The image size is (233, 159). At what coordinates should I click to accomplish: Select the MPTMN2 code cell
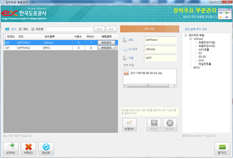coord(30,48)
